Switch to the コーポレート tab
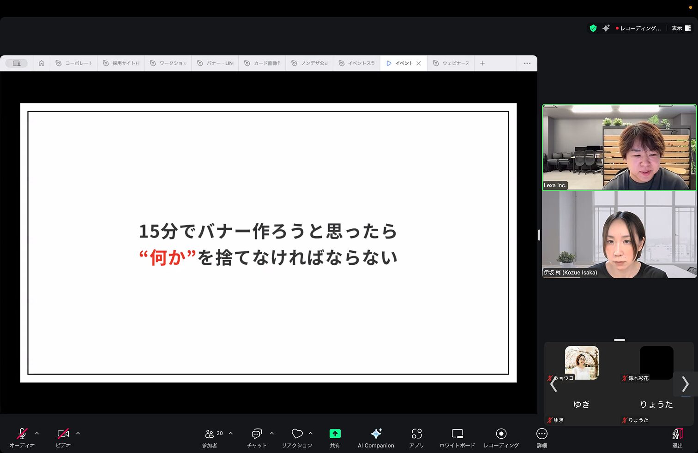Image resolution: width=698 pixels, height=453 pixels. 74,63
